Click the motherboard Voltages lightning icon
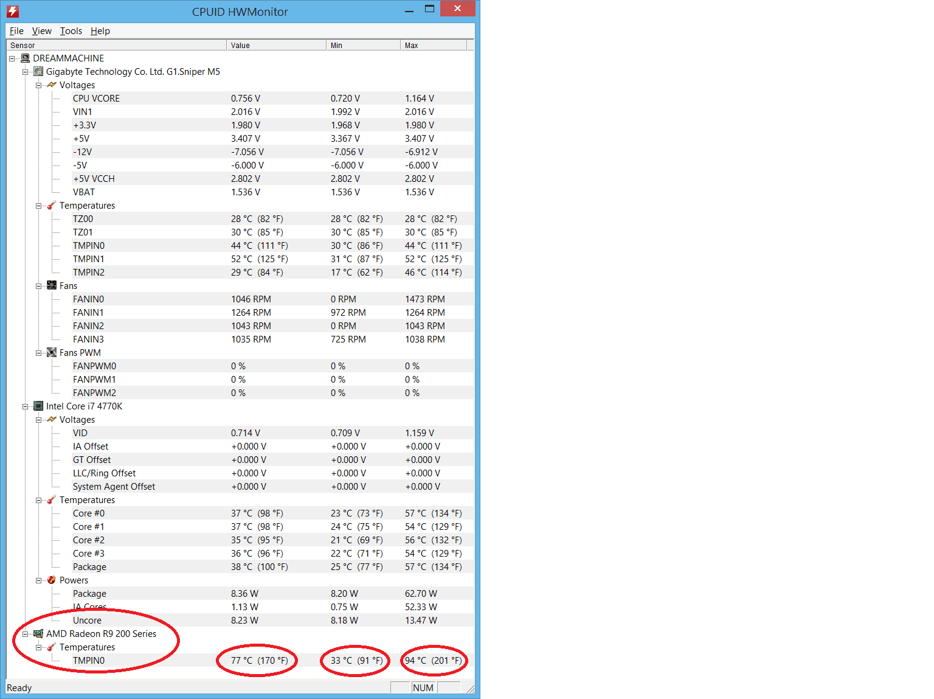Screen dimensions: 934x699 (52, 85)
